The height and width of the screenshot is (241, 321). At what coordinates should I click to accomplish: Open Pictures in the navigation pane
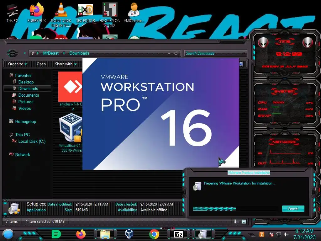[x=26, y=102]
